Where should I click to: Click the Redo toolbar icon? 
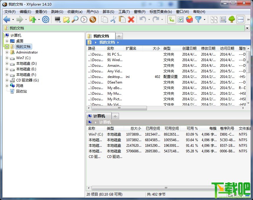tap(156, 19)
